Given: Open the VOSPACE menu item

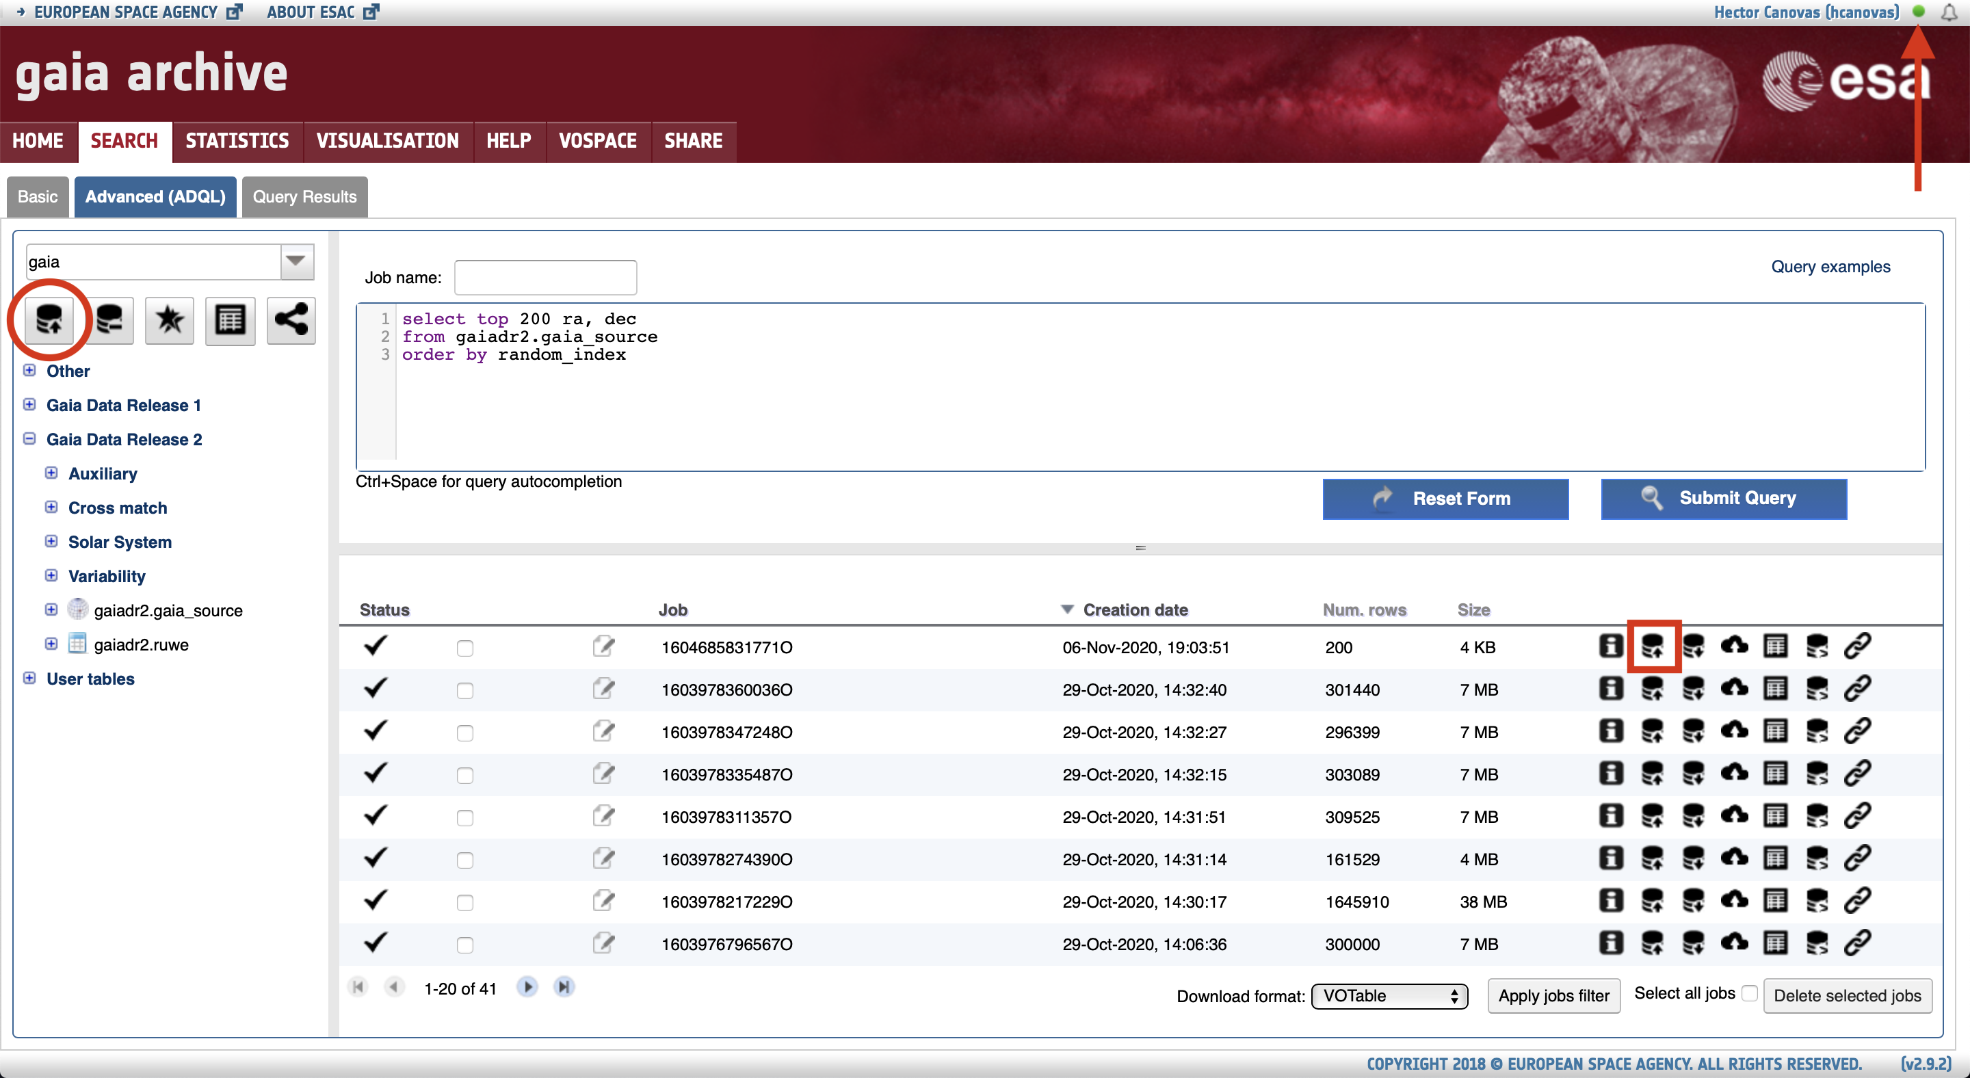Looking at the screenshot, I should [598, 142].
